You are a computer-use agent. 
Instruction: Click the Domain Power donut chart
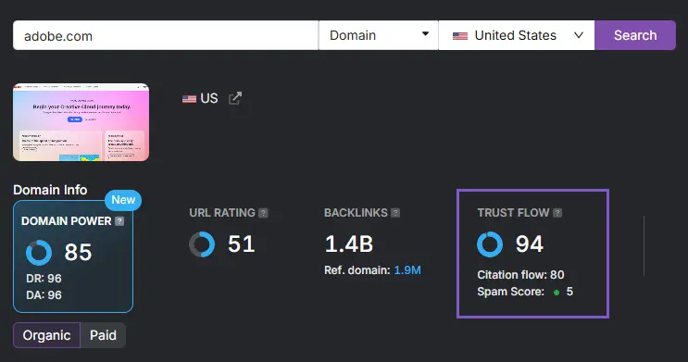click(x=39, y=253)
